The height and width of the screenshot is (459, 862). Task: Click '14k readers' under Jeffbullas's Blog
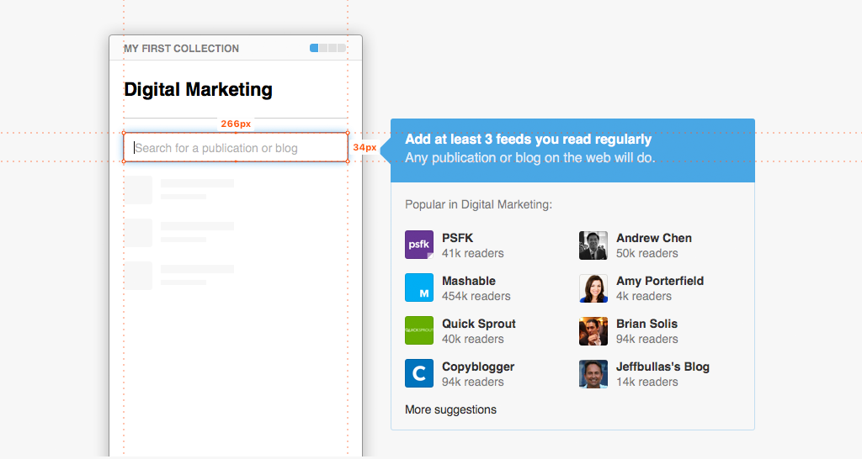(x=647, y=382)
